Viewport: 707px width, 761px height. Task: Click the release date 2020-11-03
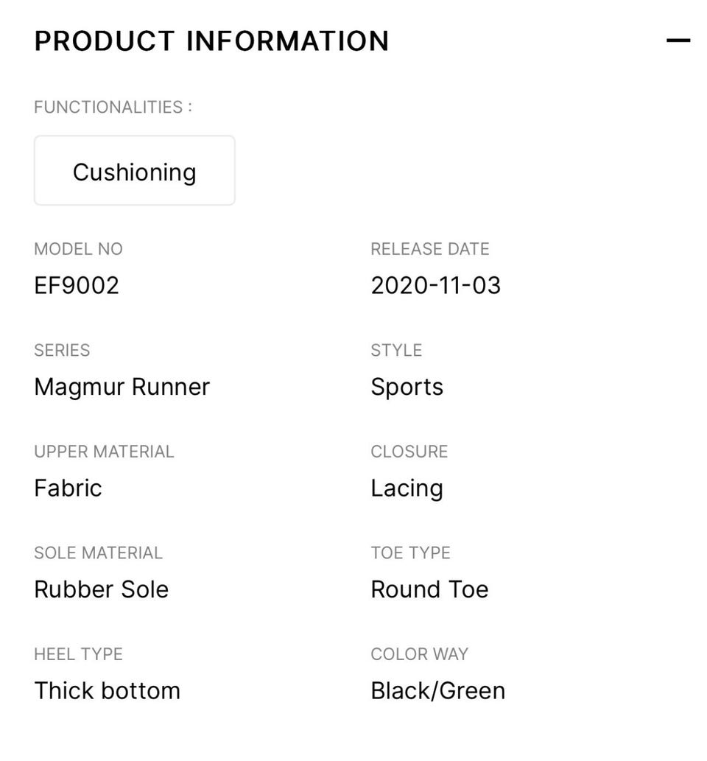[435, 285]
